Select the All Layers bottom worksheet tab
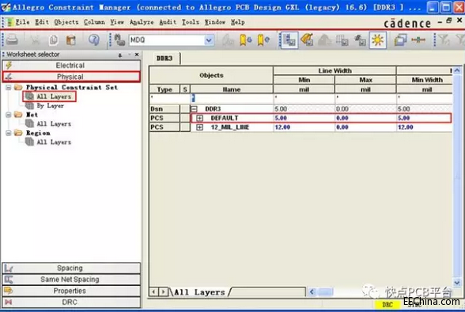The image size is (465, 312). tap(200, 292)
